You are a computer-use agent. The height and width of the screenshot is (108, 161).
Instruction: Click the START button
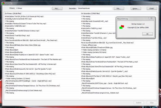click(152, 8)
